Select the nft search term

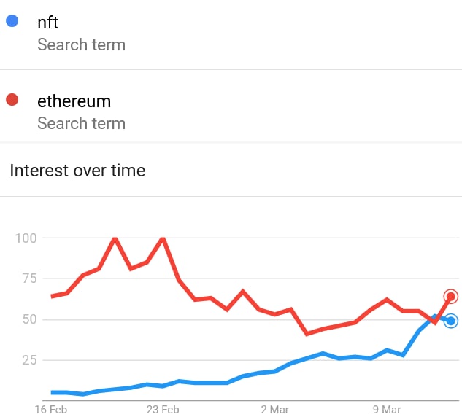click(x=48, y=23)
